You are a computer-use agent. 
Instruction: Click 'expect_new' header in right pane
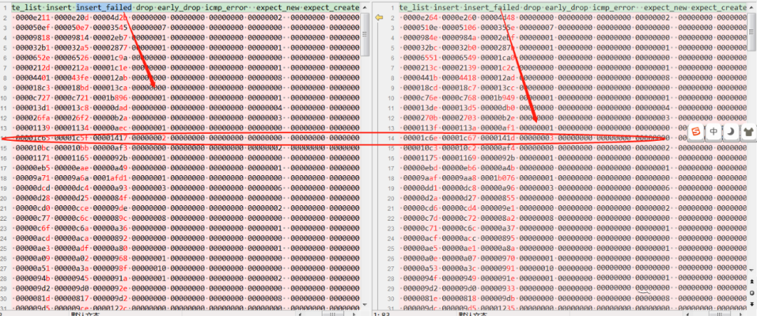click(x=666, y=8)
